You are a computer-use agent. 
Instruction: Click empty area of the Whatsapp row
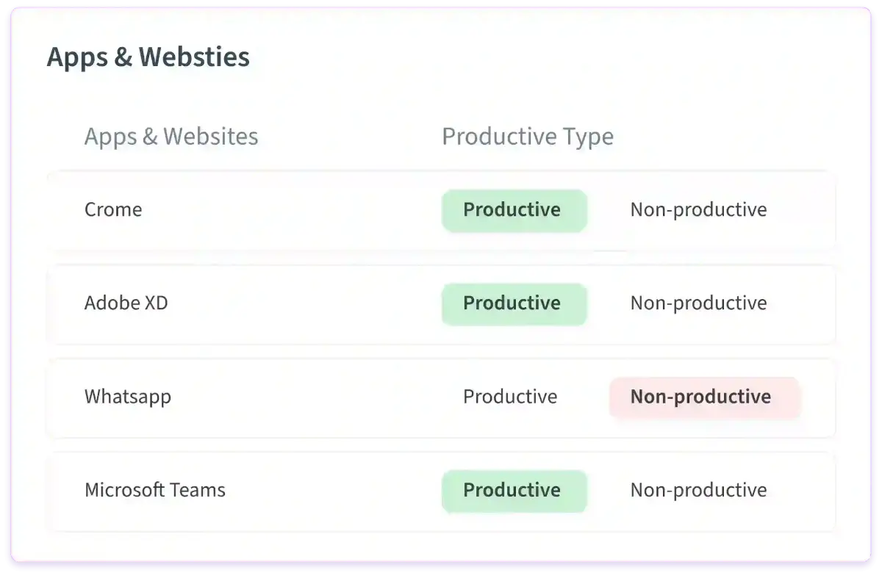coord(294,397)
